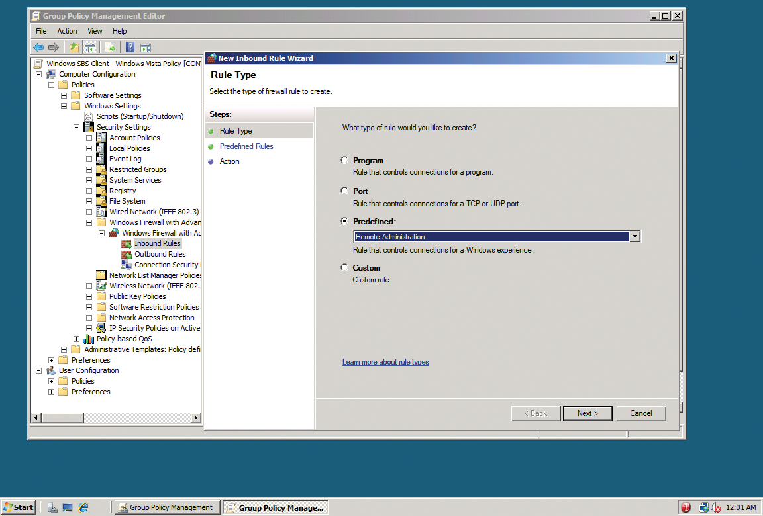
Task: Open Internet Explorer from quick launch
Action: 83,507
